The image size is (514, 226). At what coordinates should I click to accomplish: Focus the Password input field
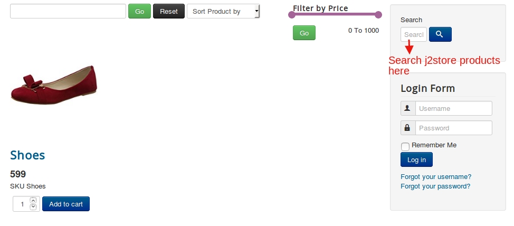click(x=453, y=128)
